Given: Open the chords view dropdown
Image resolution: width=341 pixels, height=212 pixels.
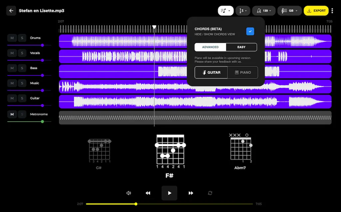Looking at the screenshot, I should coord(226,11).
